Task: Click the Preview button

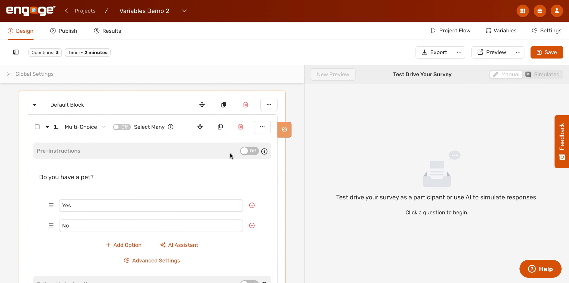Action: (492, 52)
